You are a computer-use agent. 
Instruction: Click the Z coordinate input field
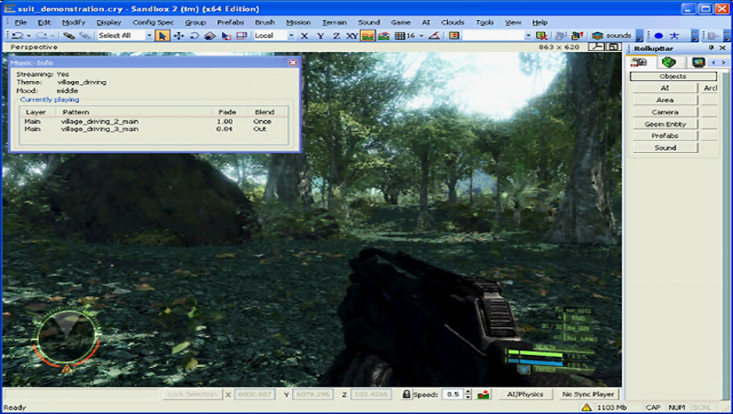(x=370, y=394)
